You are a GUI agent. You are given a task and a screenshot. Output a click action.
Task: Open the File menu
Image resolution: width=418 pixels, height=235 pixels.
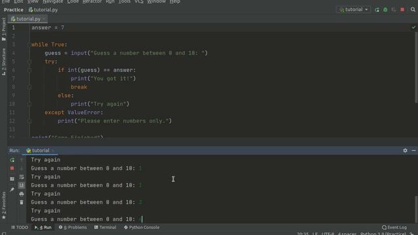coord(6,1)
